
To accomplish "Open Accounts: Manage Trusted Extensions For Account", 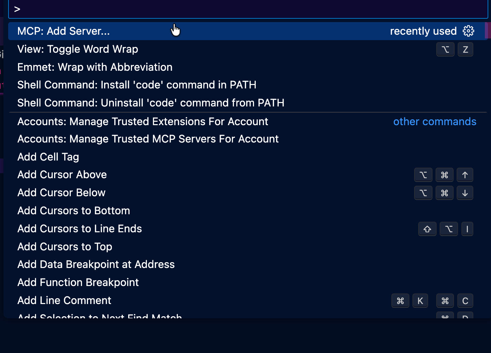I will click(143, 122).
